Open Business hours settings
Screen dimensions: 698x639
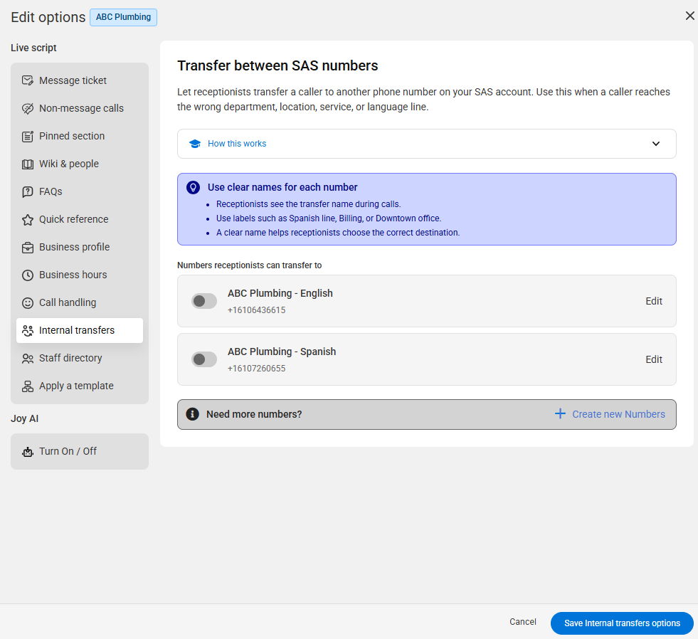click(x=80, y=275)
